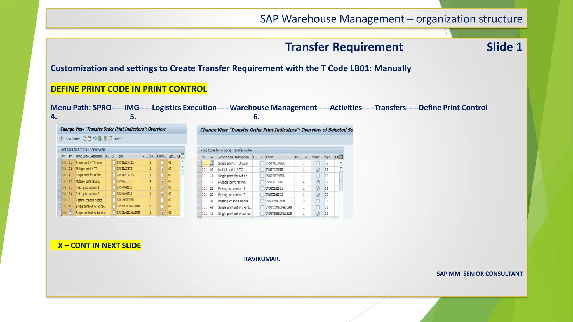
Task: Click 'DEFINE PRINT CODE IN PRINT CONTROL' heading
Action: coord(129,89)
